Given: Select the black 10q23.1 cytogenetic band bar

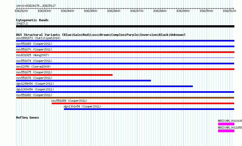Looking at the screenshot, I should point(125,26).
